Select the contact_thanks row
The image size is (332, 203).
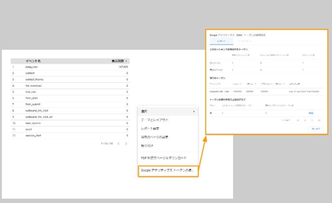coord(70,80)
